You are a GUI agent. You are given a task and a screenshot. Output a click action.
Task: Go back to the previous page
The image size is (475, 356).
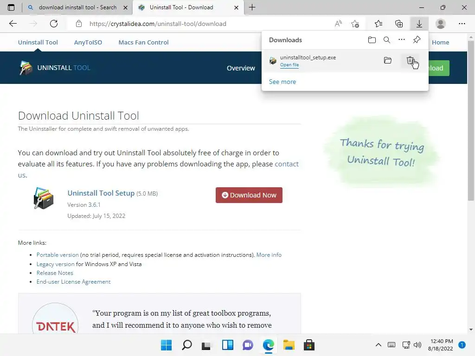tap(13, 24)
